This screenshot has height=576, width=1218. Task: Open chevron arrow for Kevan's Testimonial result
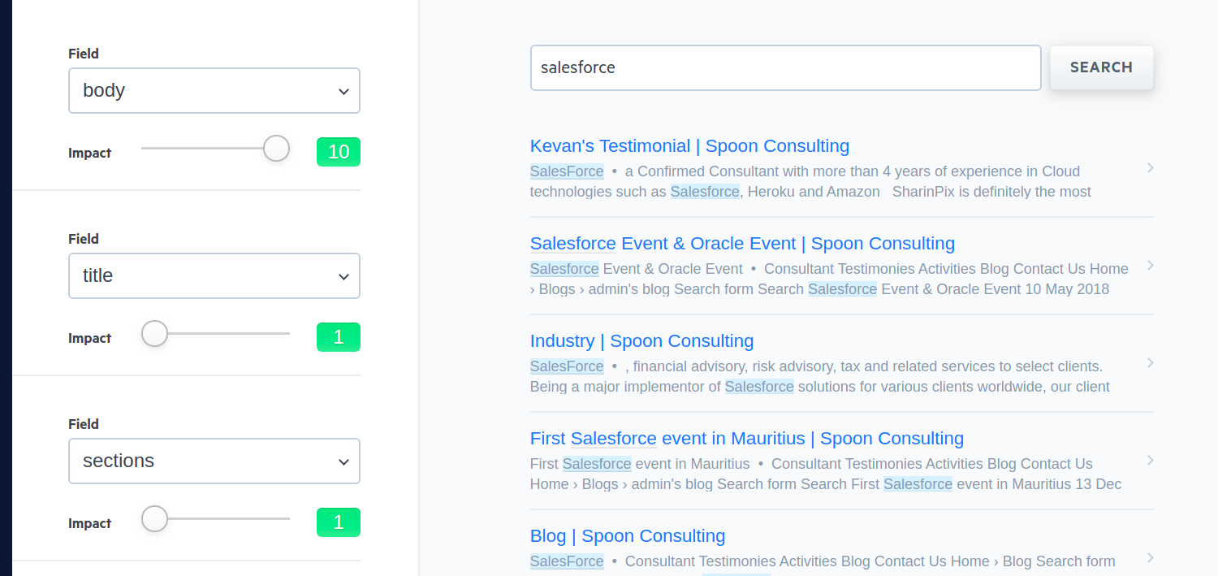1150,168
